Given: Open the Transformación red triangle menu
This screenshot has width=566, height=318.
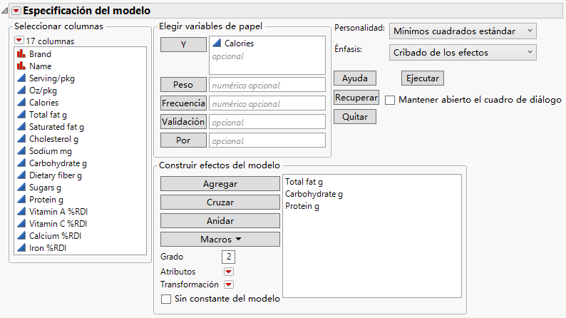Looking at the screenshot, I should click(229, 284).
